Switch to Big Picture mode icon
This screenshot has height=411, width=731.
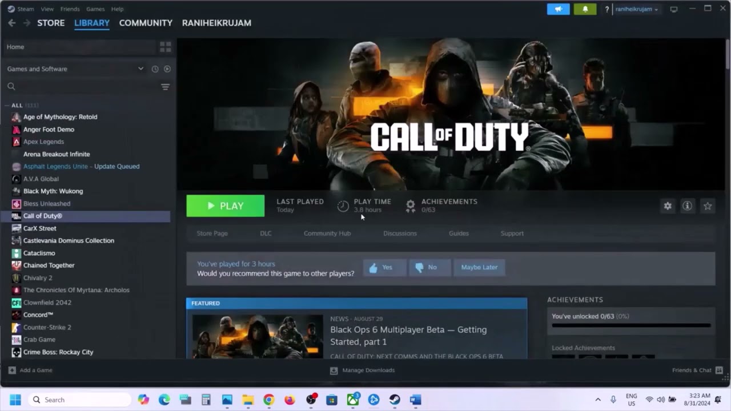674,9
